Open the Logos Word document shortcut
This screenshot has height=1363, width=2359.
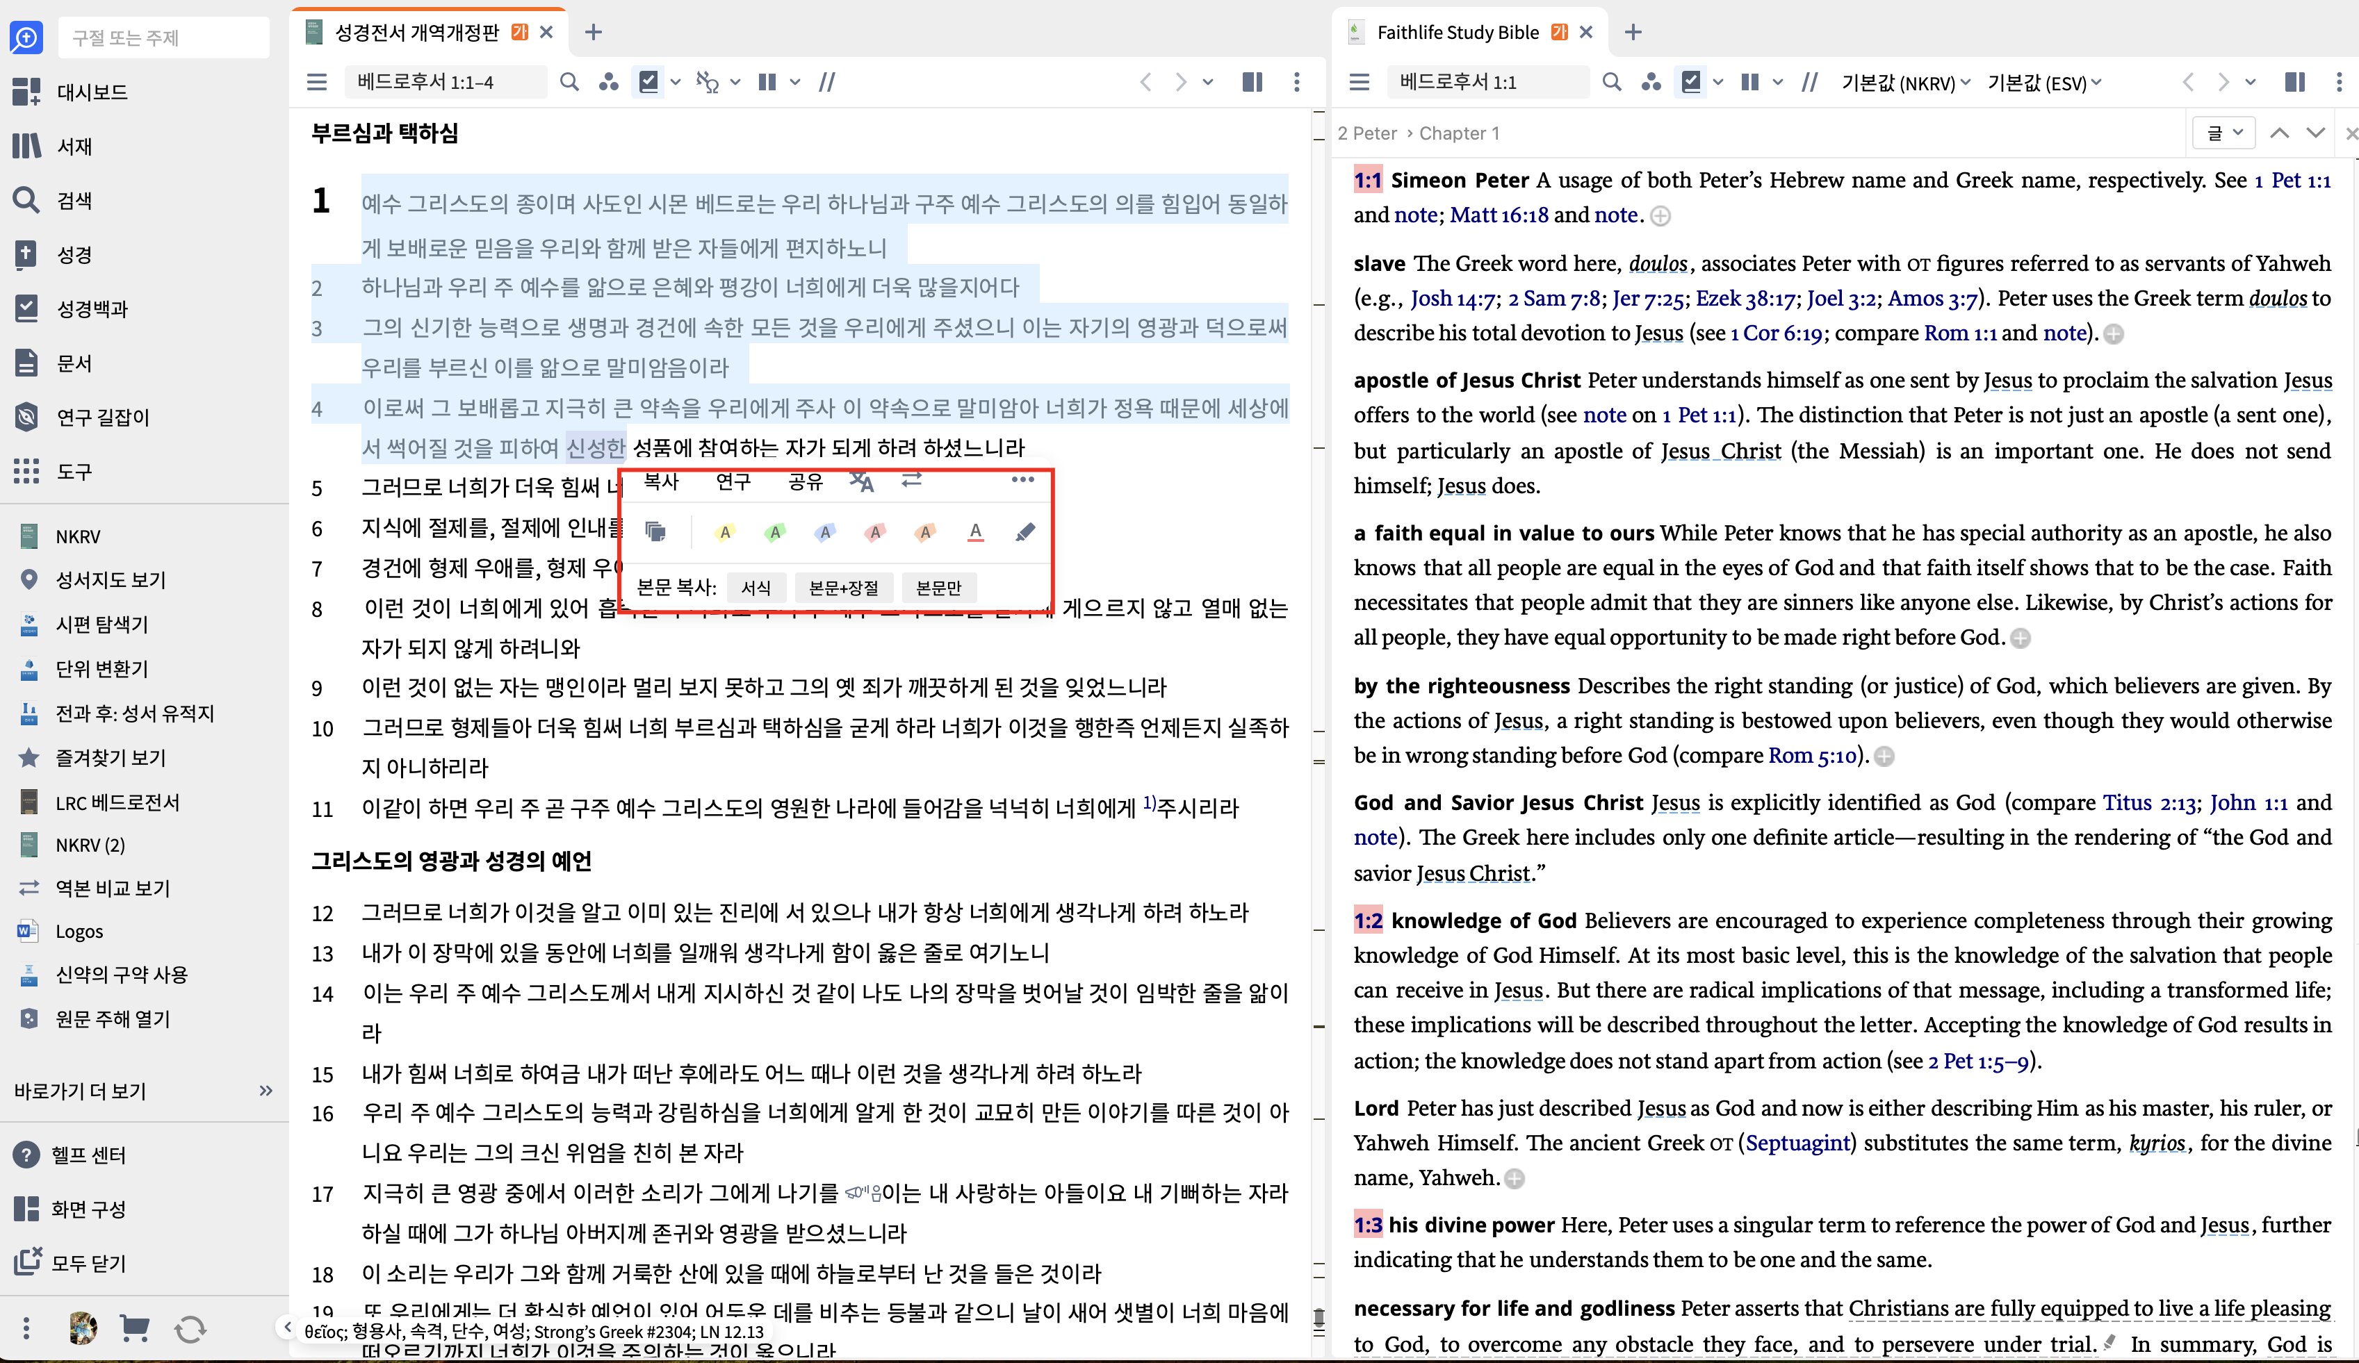click(x=61, y=932)
